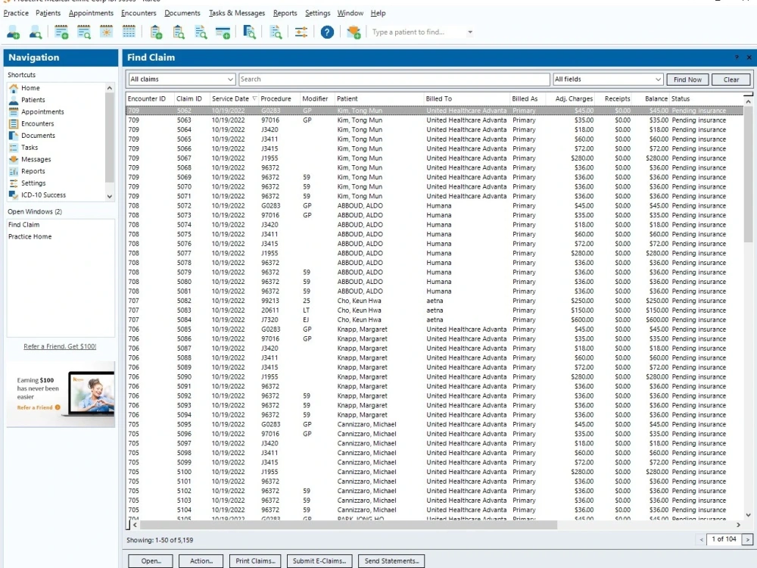Click the Refer a Friend link

pyautogui.click(x=60, y=346)
